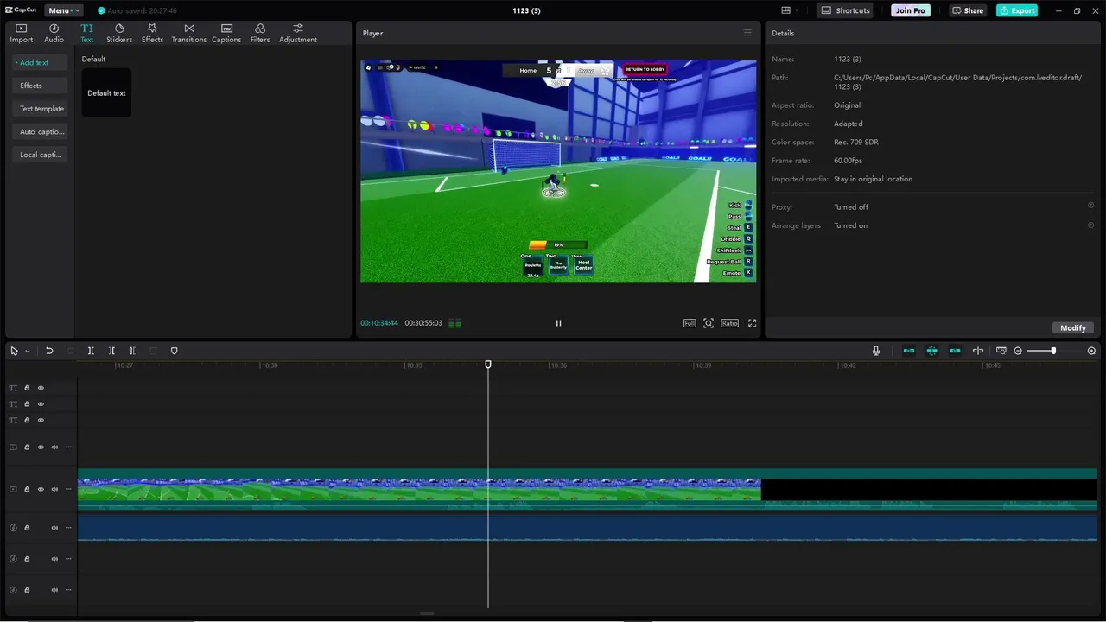The image size is (1106, 622).
Task: Expand Text template in the sidebar
Action: 39,109
